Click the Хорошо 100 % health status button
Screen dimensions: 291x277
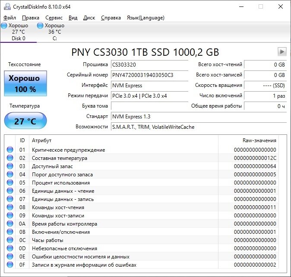(x=25, y=83)
